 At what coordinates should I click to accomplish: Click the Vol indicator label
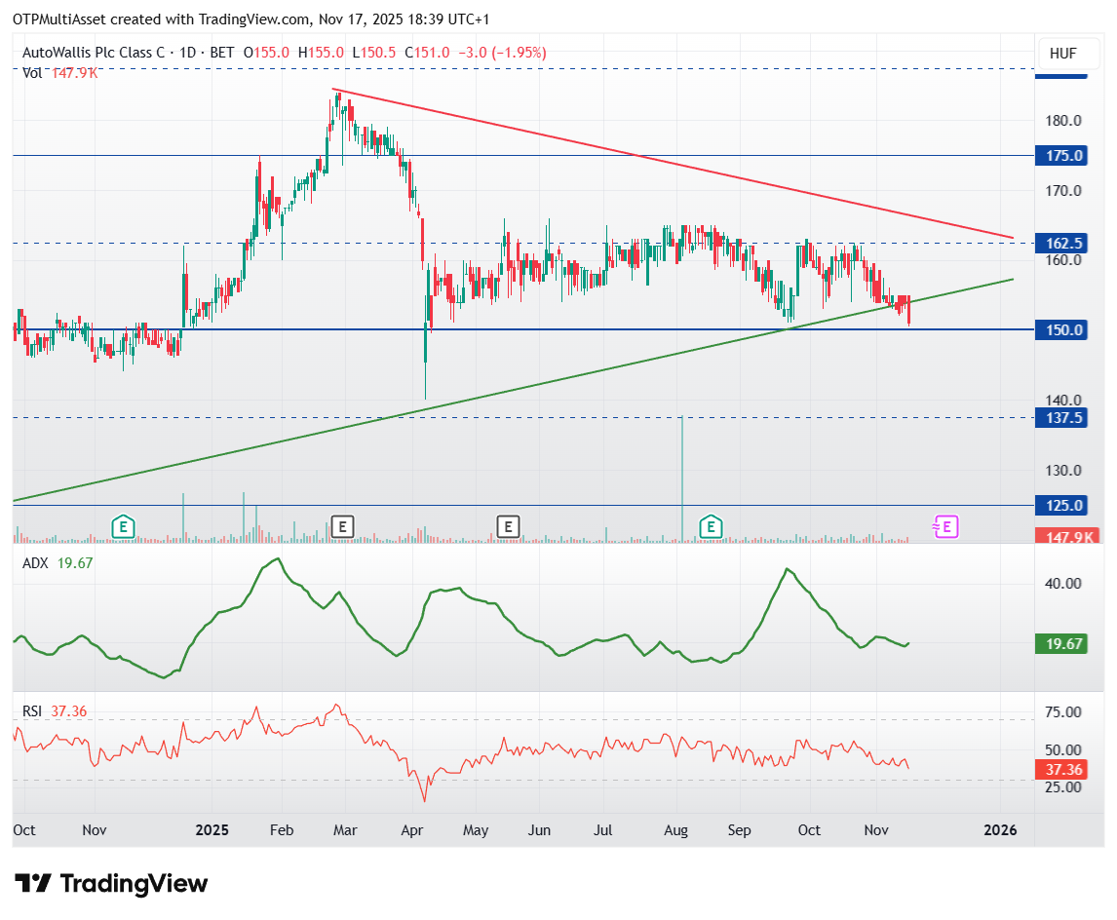click(x=34, y=72)
